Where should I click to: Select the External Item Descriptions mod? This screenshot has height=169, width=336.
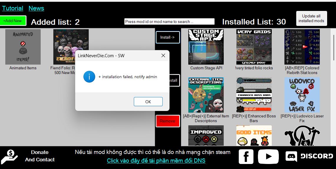coord(206,95)
